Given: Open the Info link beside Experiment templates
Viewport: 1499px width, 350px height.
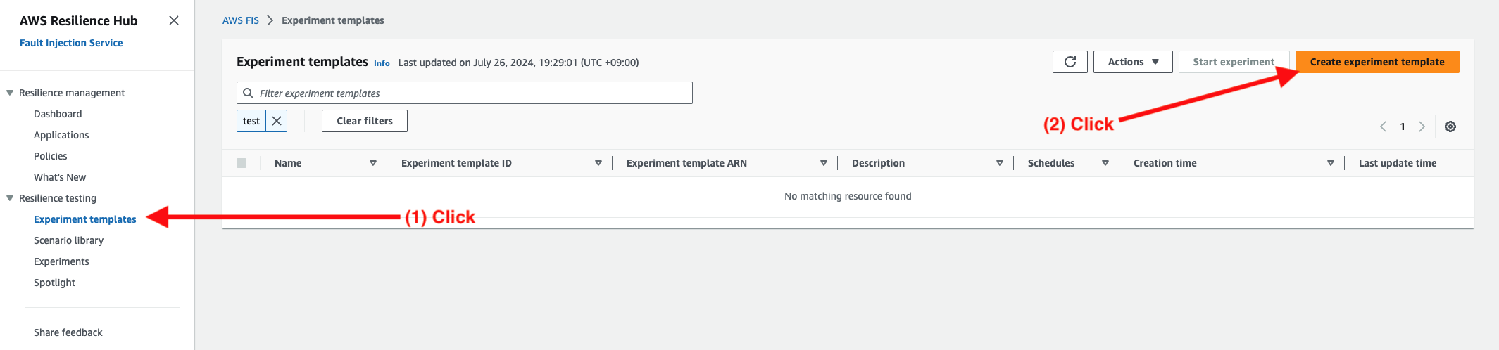Looking at the screenshot, I should point(382,63).
